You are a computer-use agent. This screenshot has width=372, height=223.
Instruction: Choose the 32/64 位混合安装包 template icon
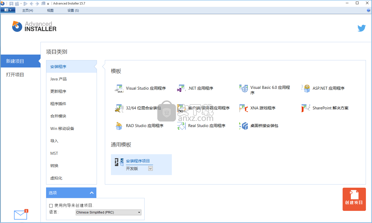coord(119,108)
